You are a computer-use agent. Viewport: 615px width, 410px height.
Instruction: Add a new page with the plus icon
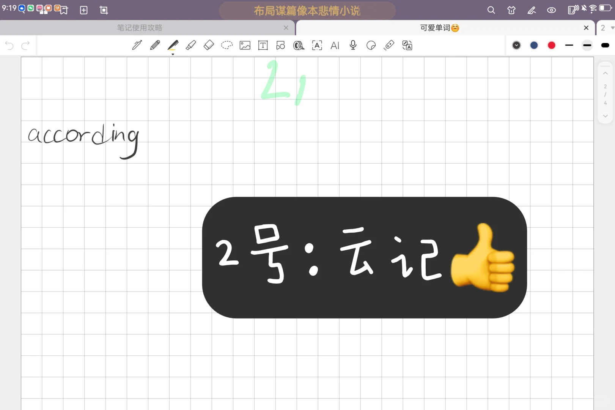(x=84, y=10)
